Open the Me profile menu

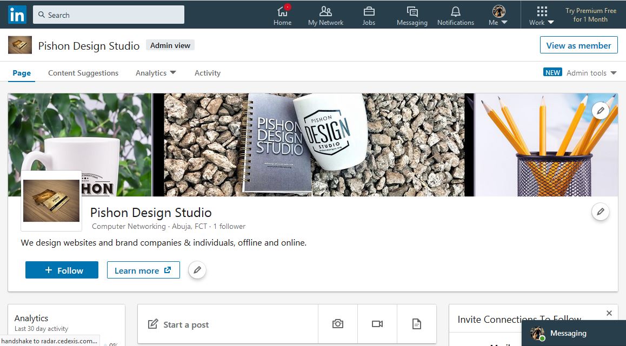[x=498, y=16]
